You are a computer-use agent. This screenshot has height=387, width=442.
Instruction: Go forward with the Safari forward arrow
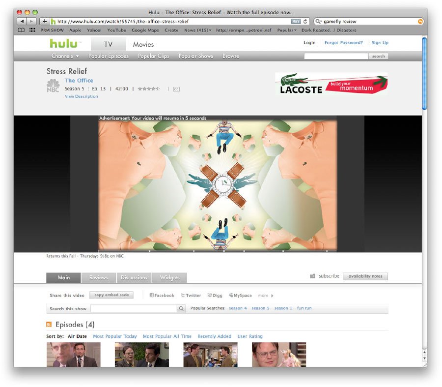[x=31, y=21]
